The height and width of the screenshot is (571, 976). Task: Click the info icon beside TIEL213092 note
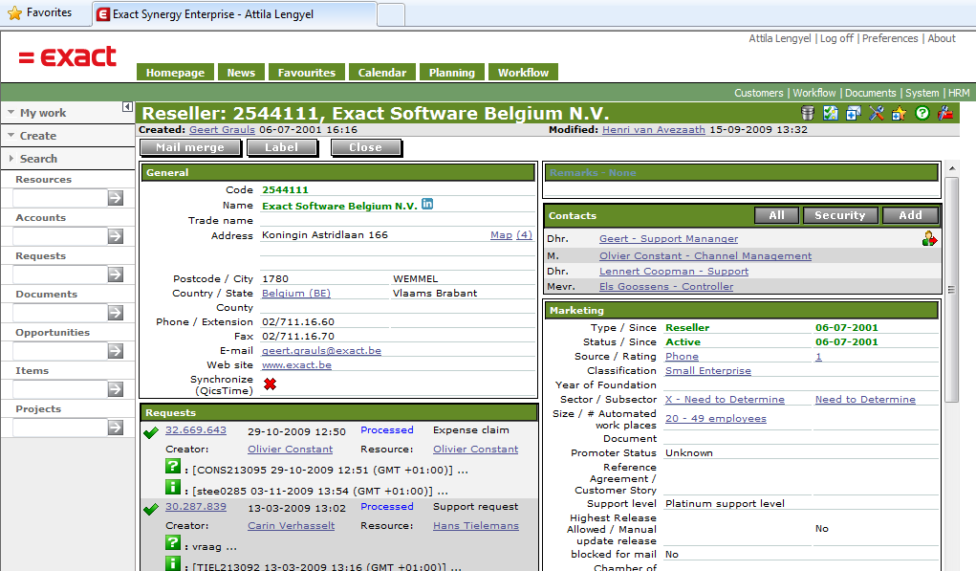[173, 563]
